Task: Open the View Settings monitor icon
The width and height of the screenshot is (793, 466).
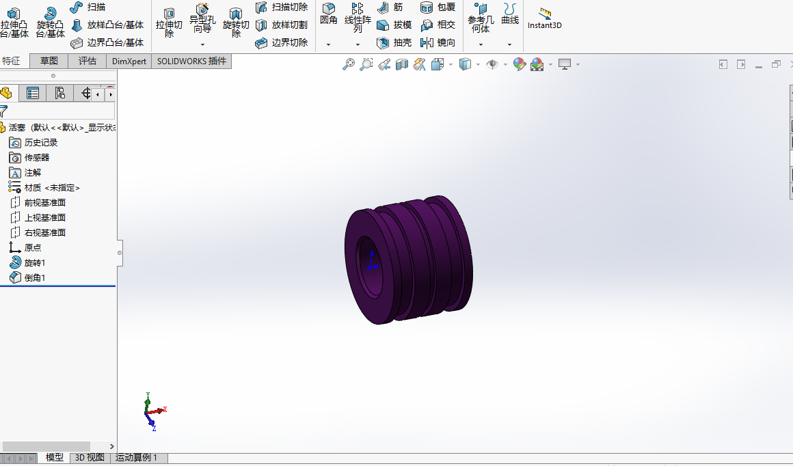Action: click(565, 64)
